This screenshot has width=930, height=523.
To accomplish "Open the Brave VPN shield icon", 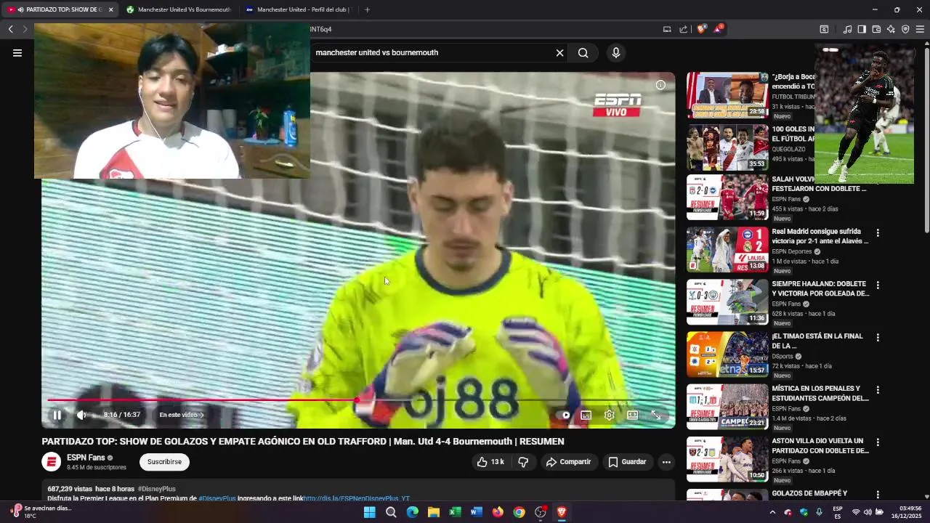I will 905,29.
